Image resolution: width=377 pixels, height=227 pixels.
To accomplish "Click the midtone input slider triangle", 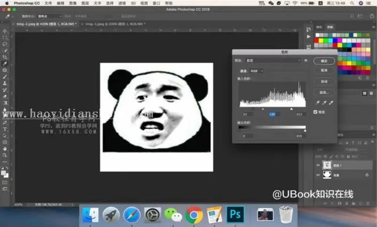I will click(263, 109).
